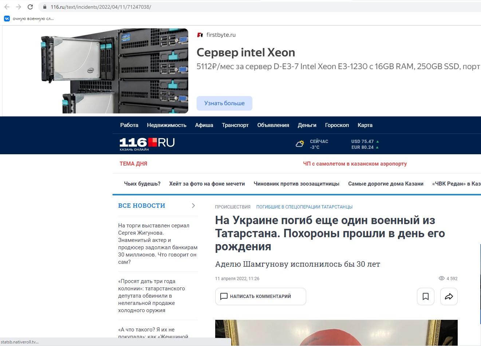
Task: Open the Транспорт section
Action: coord(235,125)
